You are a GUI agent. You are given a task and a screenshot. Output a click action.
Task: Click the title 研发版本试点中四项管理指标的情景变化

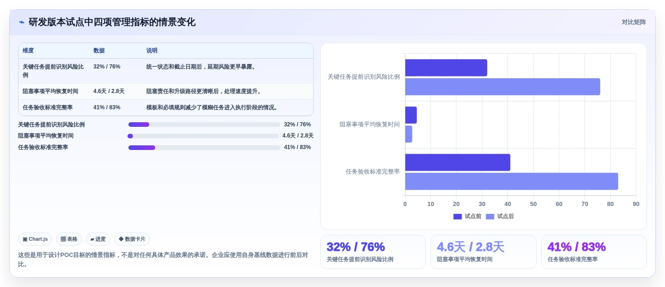click(x=112, y=22)
